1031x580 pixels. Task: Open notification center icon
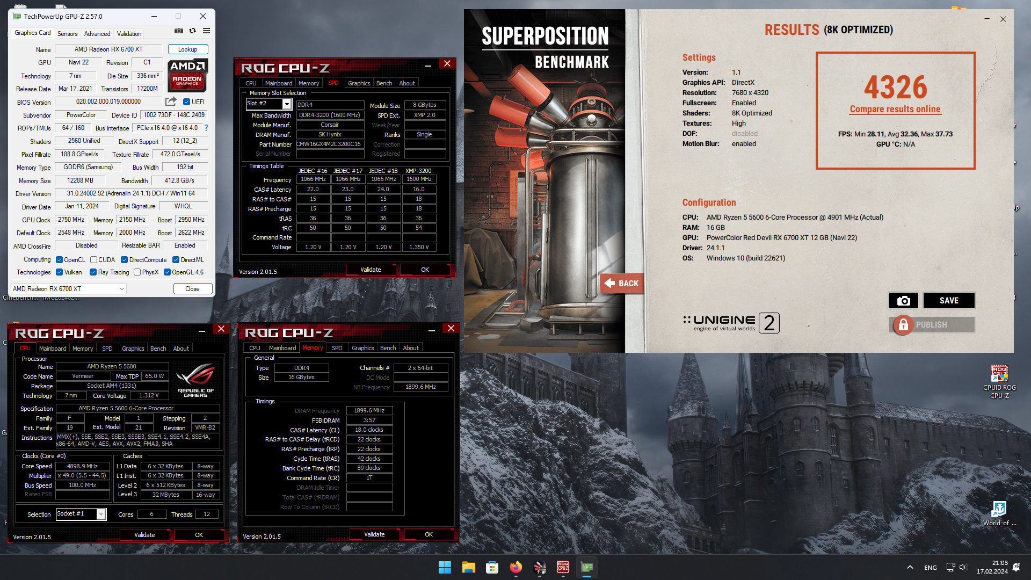[1016, 567]
